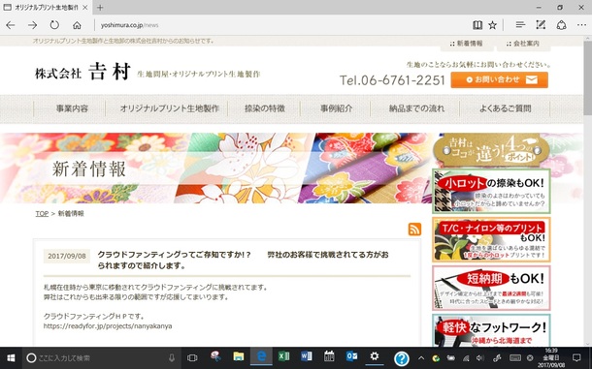Open the 新着情報 header link
Viewport: 592px width, 369px height.
[x=467, y=44]
